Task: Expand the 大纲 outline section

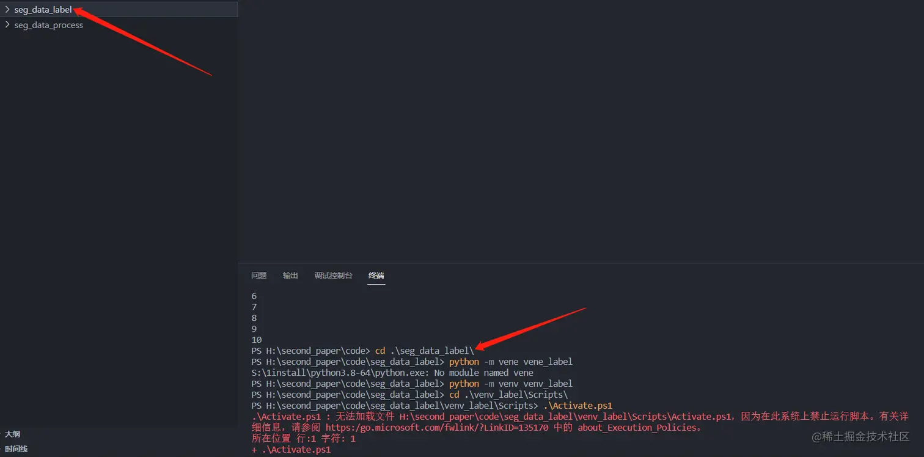Action: 13,434
